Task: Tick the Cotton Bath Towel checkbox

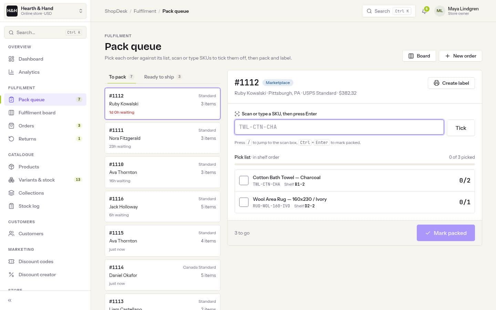Action: pos(244,180)
